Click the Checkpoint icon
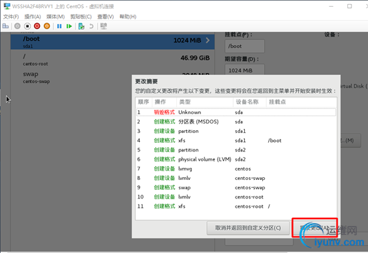 tap(81, 27)
